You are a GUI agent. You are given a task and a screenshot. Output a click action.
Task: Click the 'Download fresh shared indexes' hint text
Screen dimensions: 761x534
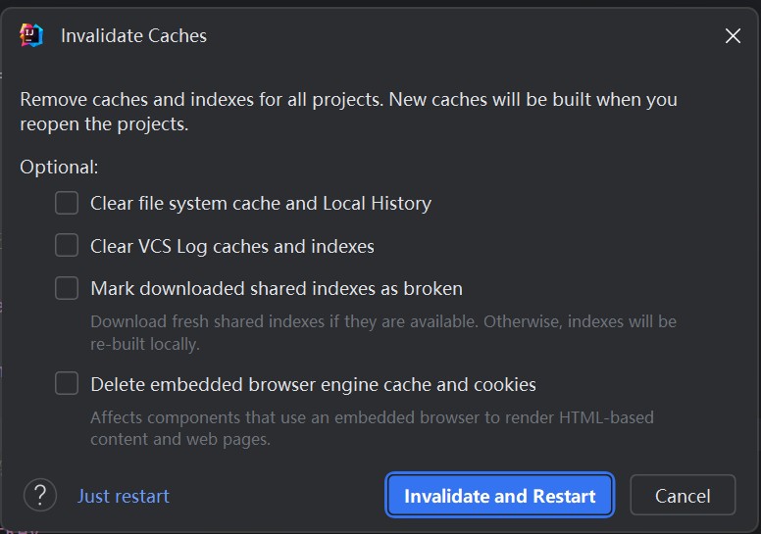point(383,333)
